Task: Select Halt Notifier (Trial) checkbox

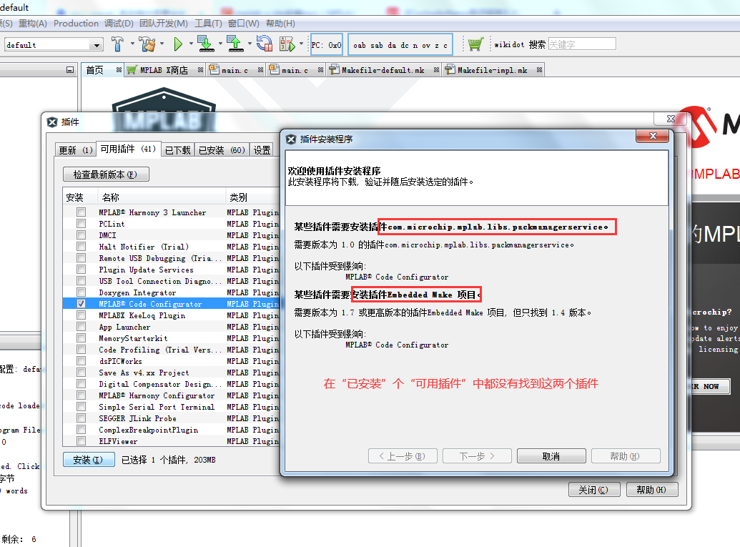Action: [82, 247]
